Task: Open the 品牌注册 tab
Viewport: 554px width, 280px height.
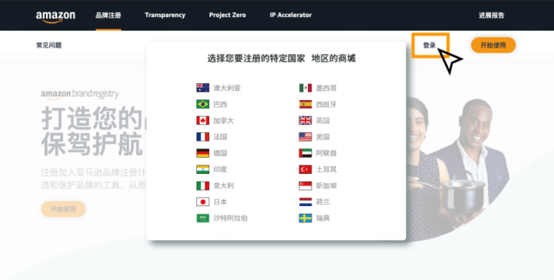Action: point(108,15)
